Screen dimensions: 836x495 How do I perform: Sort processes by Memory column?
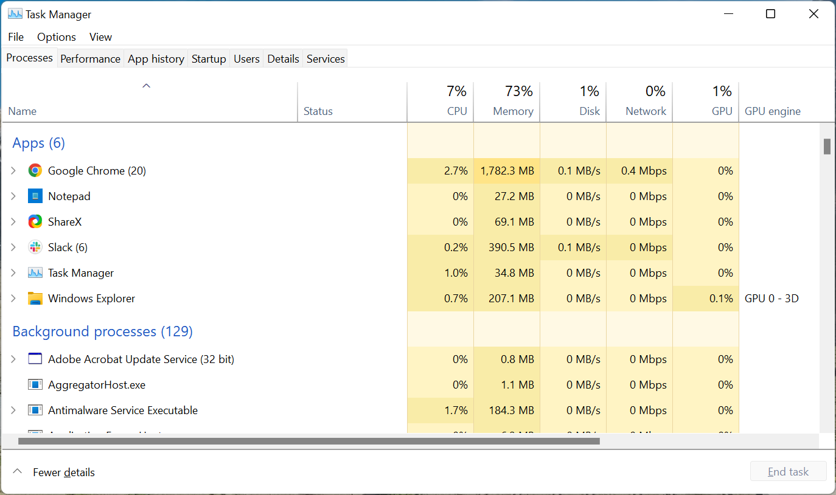[x=506, y=102]
